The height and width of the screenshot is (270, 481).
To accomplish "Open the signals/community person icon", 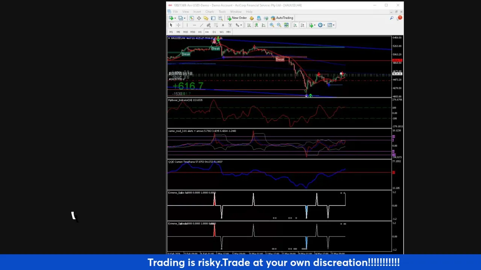I will [x=259, y=18].
